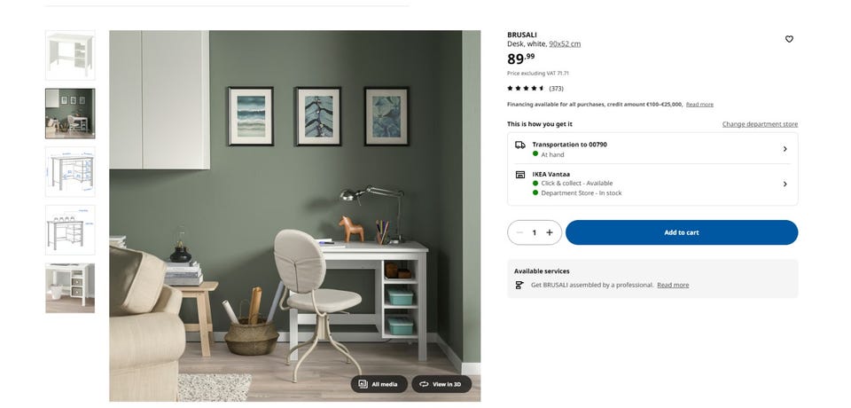Add BRUSALI desk to favorites with heart icon
851x408 pixels.
coord(789,39)
